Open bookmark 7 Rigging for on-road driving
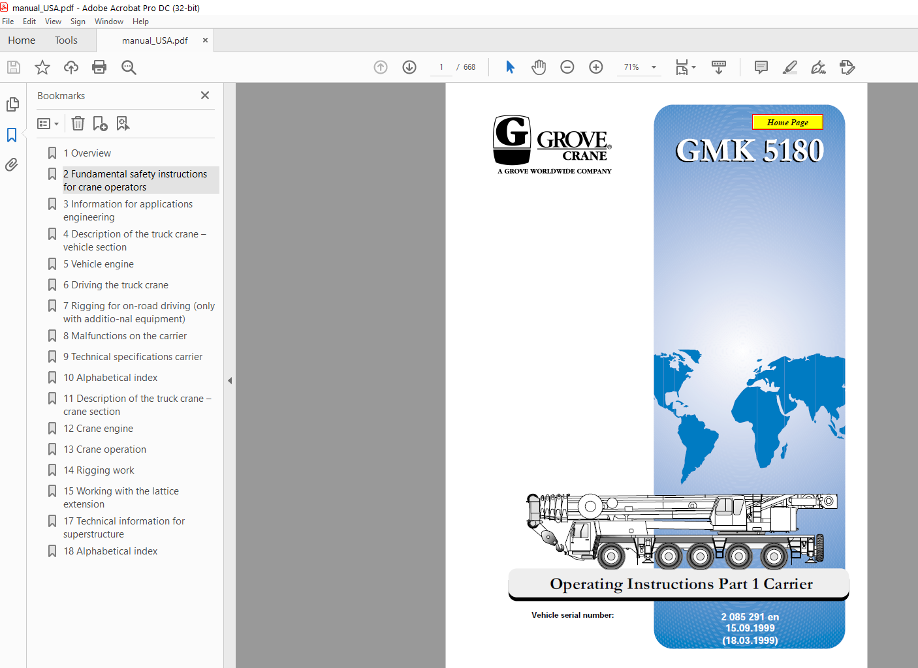 pos(139,312)
